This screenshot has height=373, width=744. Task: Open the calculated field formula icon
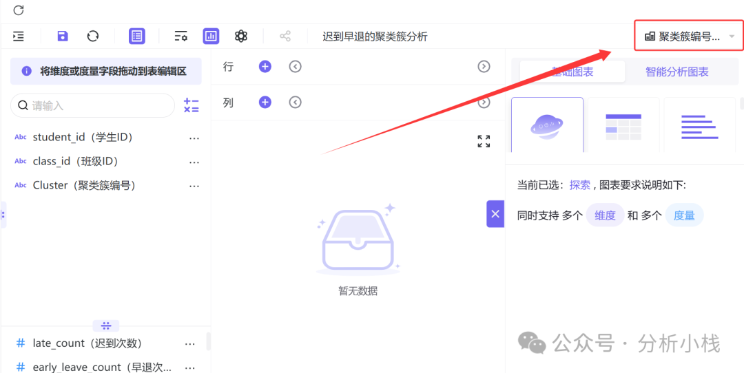(192, 106)
